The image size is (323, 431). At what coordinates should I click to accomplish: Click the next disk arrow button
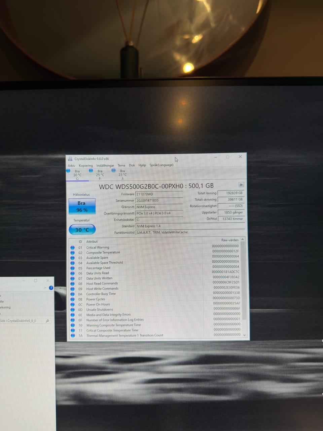241,185
